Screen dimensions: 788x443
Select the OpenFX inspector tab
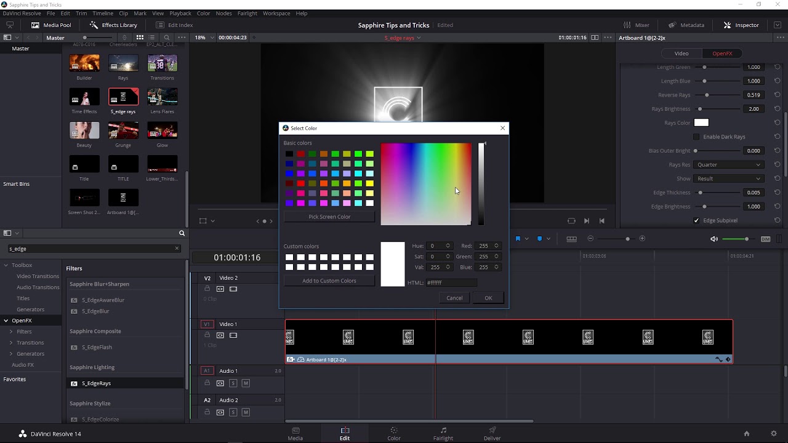click(722, 54)
